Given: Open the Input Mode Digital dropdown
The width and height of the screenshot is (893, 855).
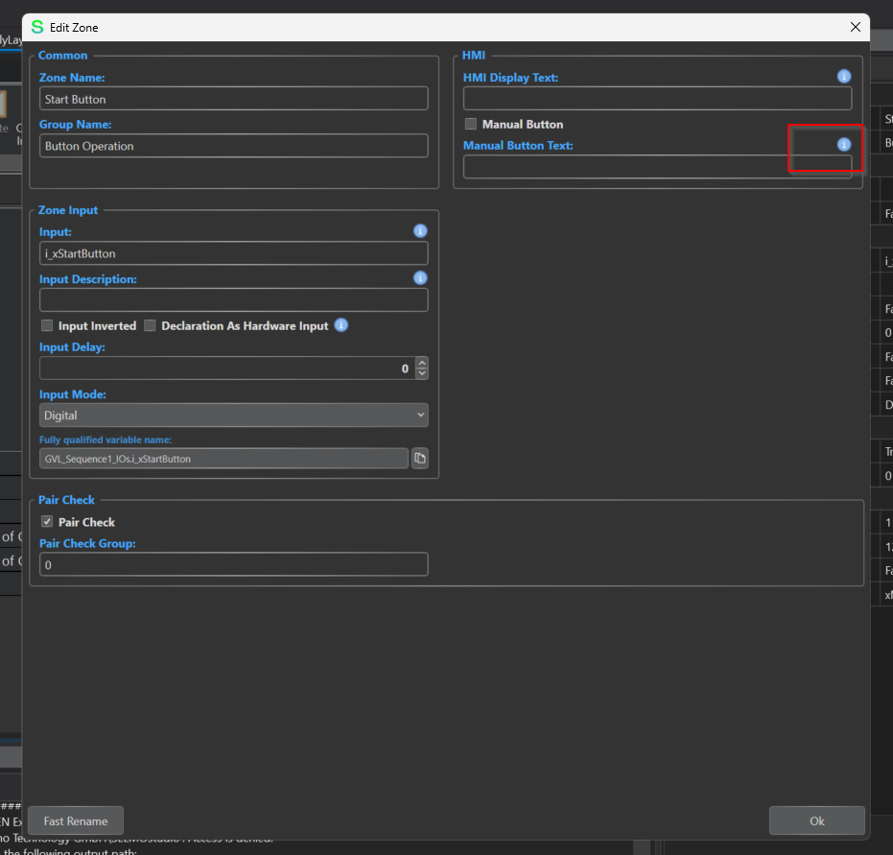Looking at the screenshot, I should 233,416.
